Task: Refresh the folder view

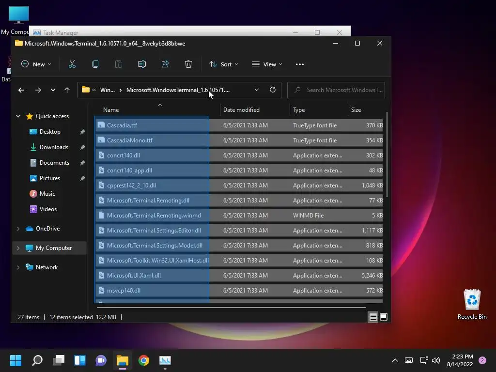Action: (272, 90)
